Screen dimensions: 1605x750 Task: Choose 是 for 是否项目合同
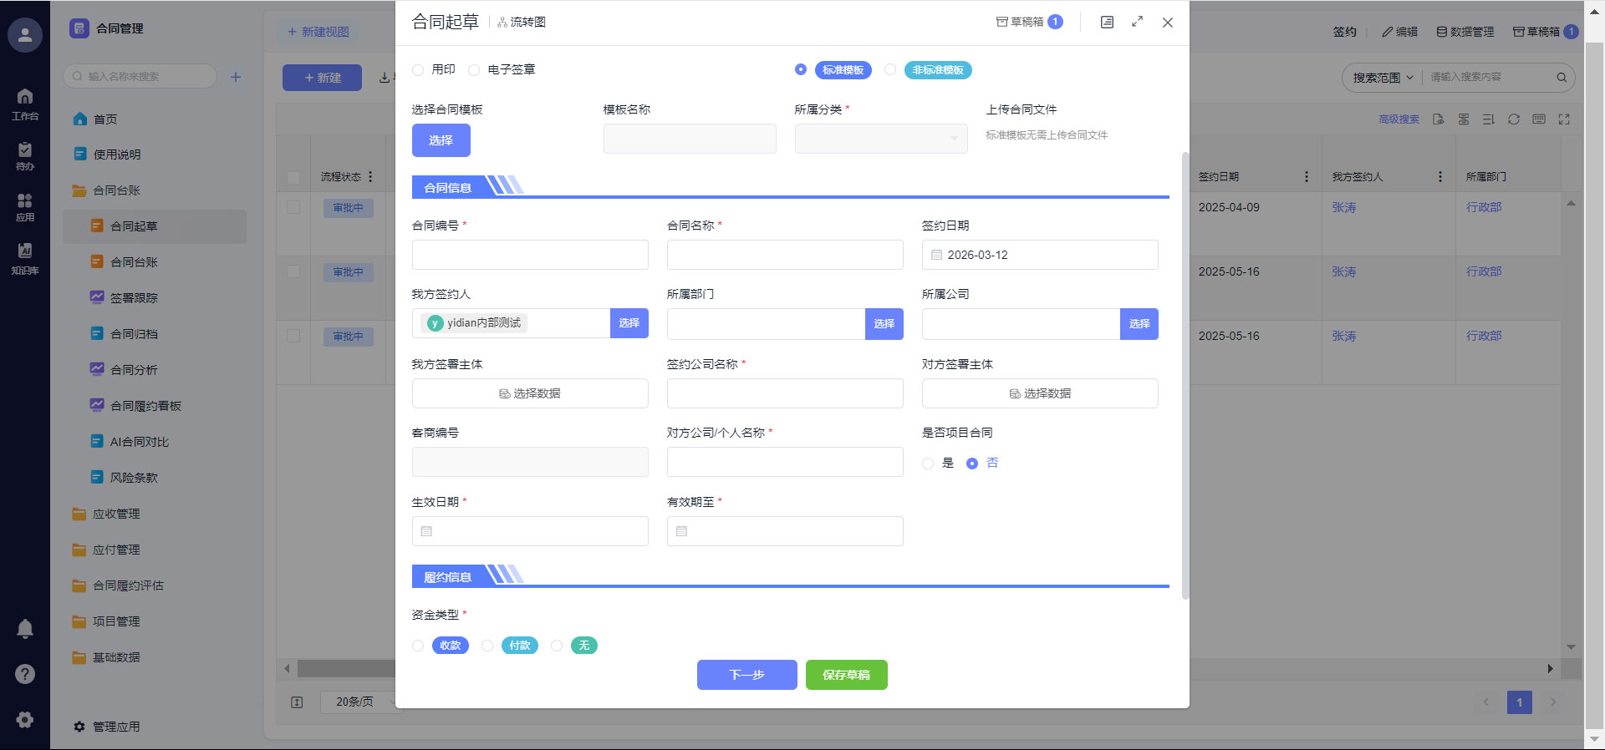[x=928, y=464]
